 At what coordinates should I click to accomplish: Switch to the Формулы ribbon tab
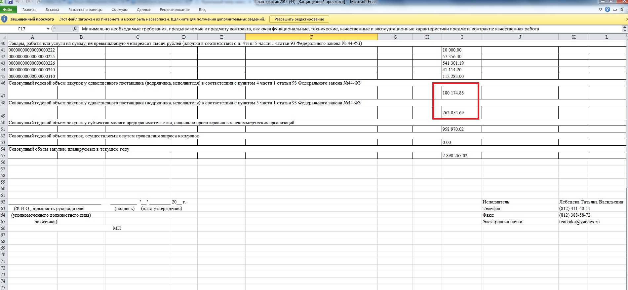[x=119, y=10]
